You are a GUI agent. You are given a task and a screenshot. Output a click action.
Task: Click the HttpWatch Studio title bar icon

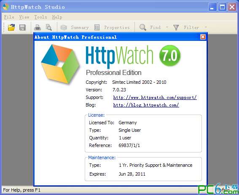tap(6, 7)
